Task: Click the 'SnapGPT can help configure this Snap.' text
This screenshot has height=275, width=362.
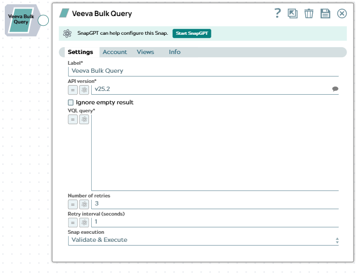Action: (123, 33)
